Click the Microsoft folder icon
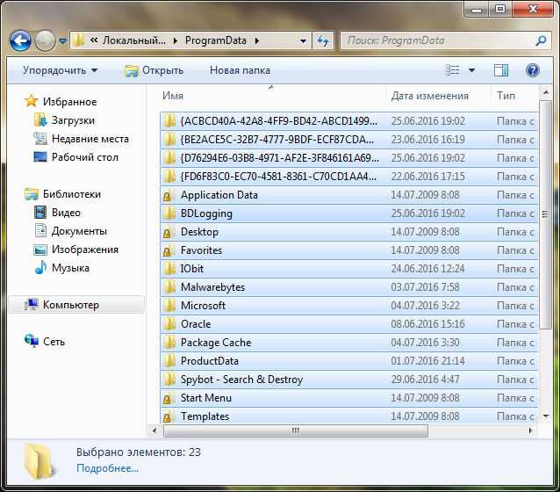560x492 pixels. [x=169, y=306]
